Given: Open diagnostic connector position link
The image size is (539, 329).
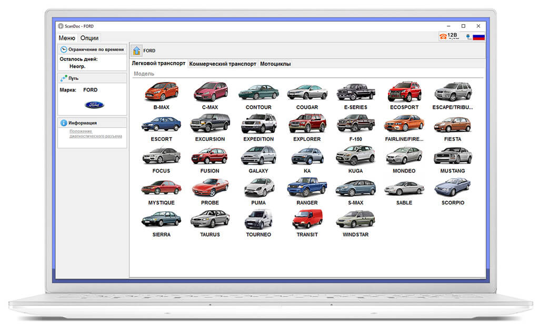Looking at the screenshot, I should [96, 134].
